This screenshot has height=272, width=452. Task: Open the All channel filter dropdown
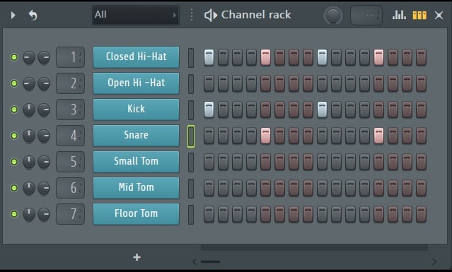[136, 15]
